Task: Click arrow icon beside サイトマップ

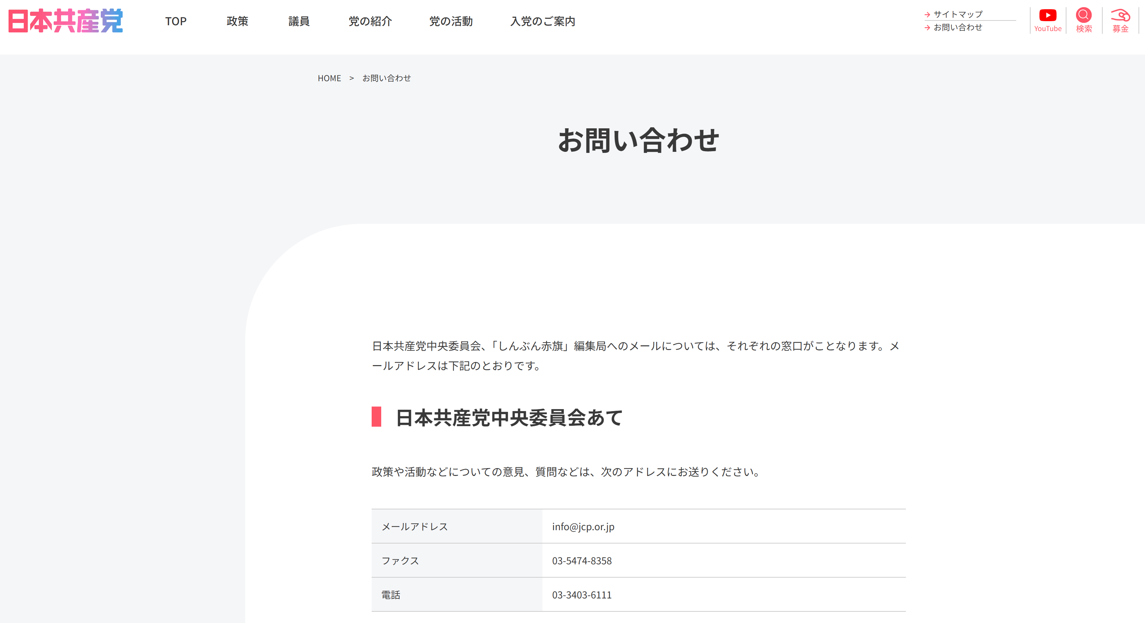Action: pos(927,15)
